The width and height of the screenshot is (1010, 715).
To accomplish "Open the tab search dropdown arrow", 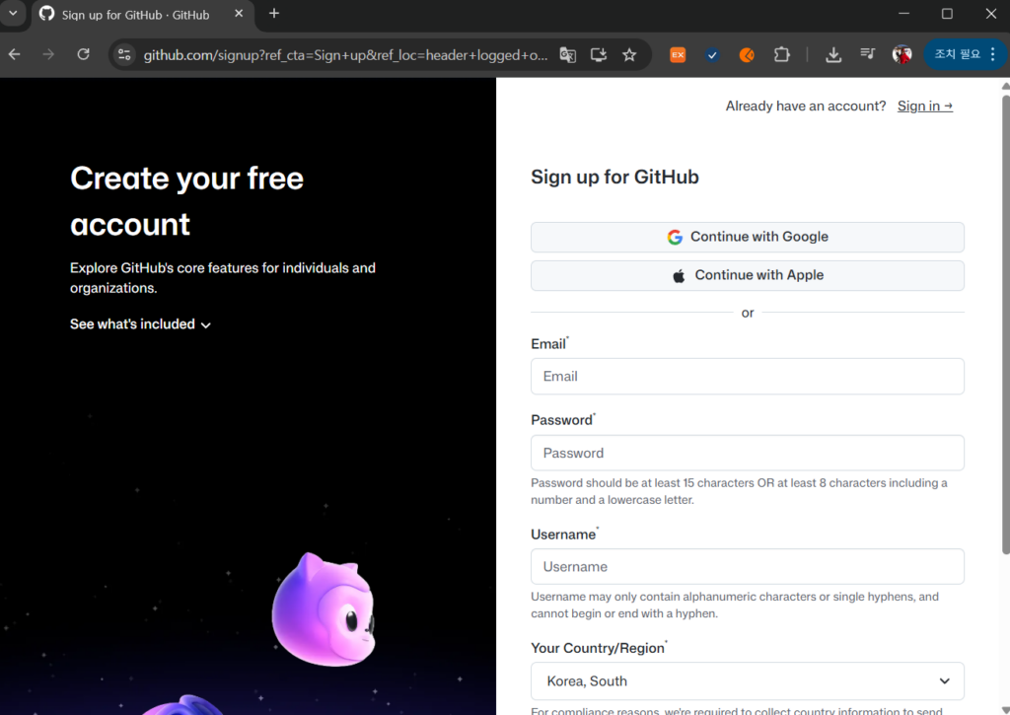I will (x=13, y=14).
